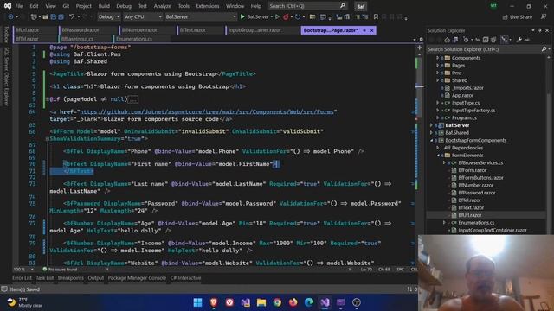Toggle Solution Explorer preview selected items icon
The image size is (554, 311).
click(x=527, y=40)
